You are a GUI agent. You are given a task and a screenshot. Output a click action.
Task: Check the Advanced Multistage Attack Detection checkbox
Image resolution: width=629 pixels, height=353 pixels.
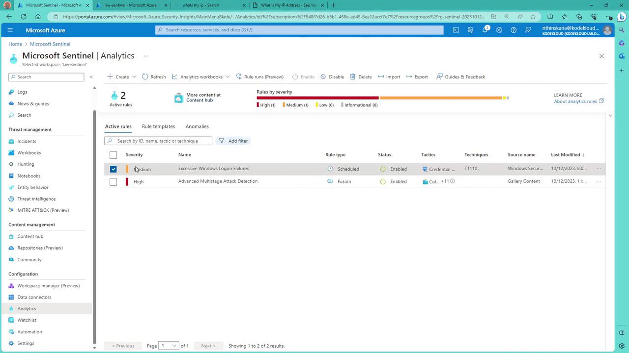pyautogui.click(x=113, y=182)
